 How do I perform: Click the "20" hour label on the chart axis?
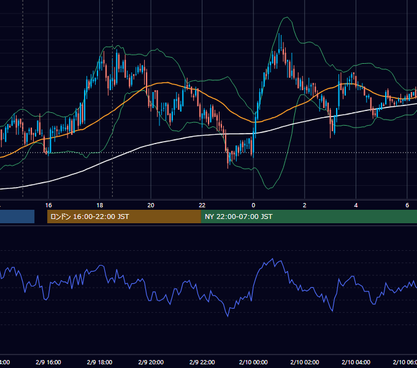point(151,205)
